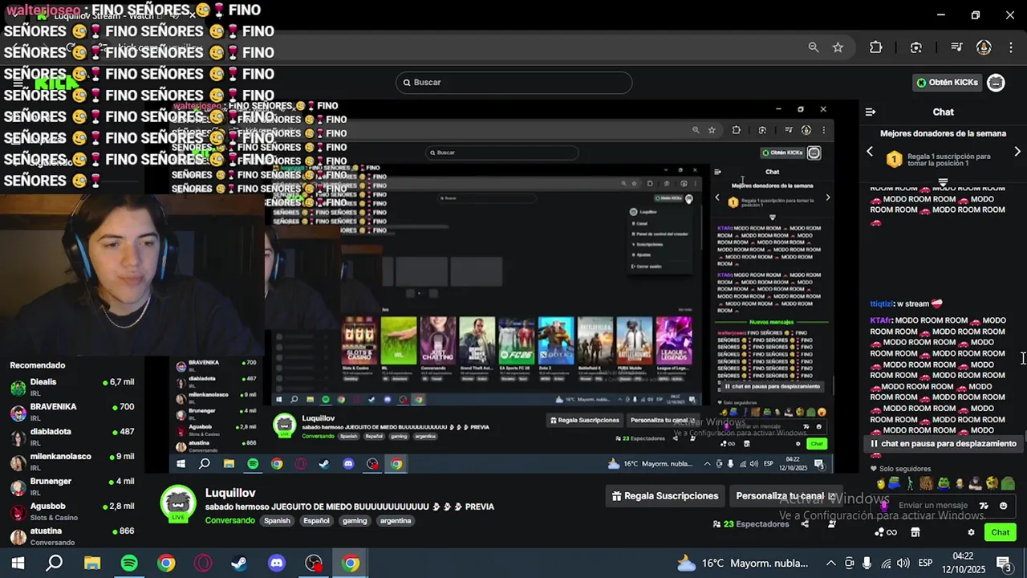The image size is (1027, 578).
Task: Open the channel shop icon below chat
Action: (915, 532)
